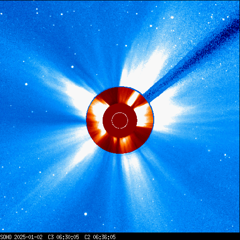Select the SOHO label in the caption
This screenshot has width=240, height=240.
coord(6,237)
